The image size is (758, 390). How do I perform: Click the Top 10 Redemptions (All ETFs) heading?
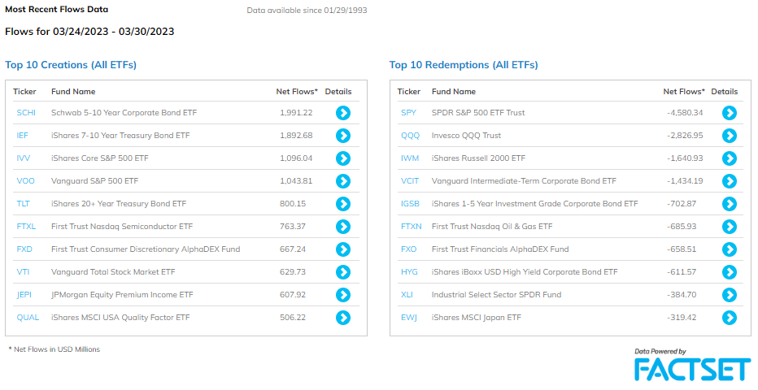pos(464,65)
